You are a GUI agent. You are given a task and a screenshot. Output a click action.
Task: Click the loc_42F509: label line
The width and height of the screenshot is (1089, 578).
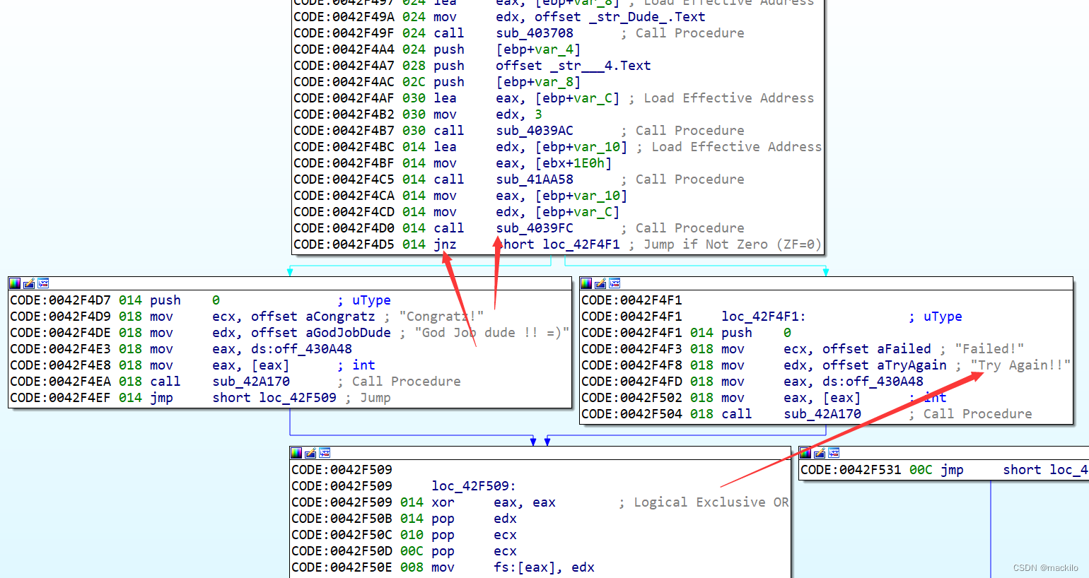click(x=474, y=486)
